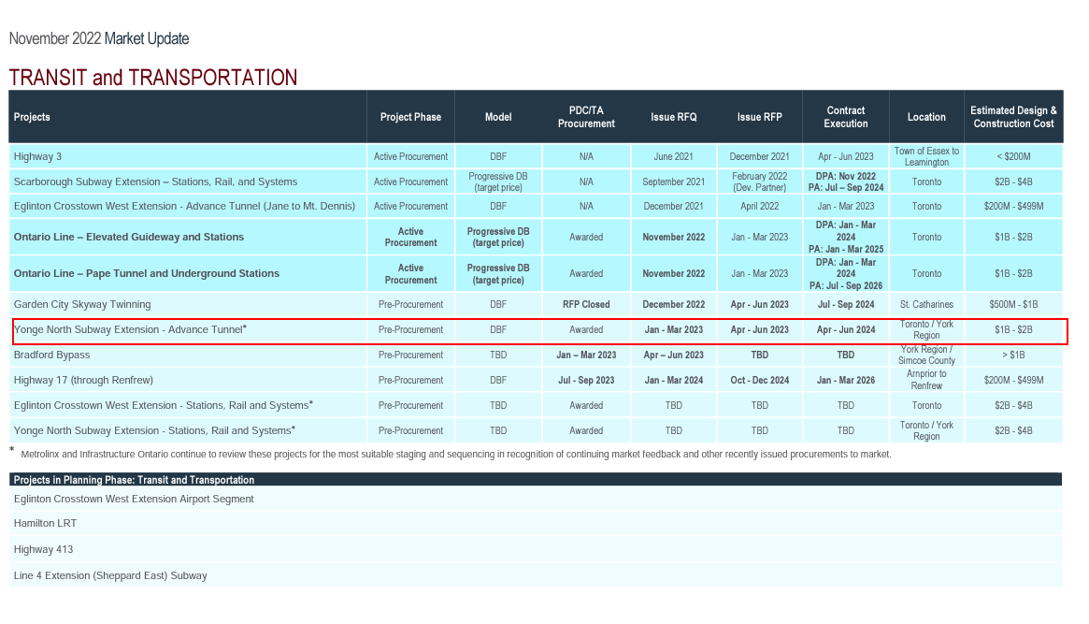Select Scarborough Subway Extension project name

point(155,181)
